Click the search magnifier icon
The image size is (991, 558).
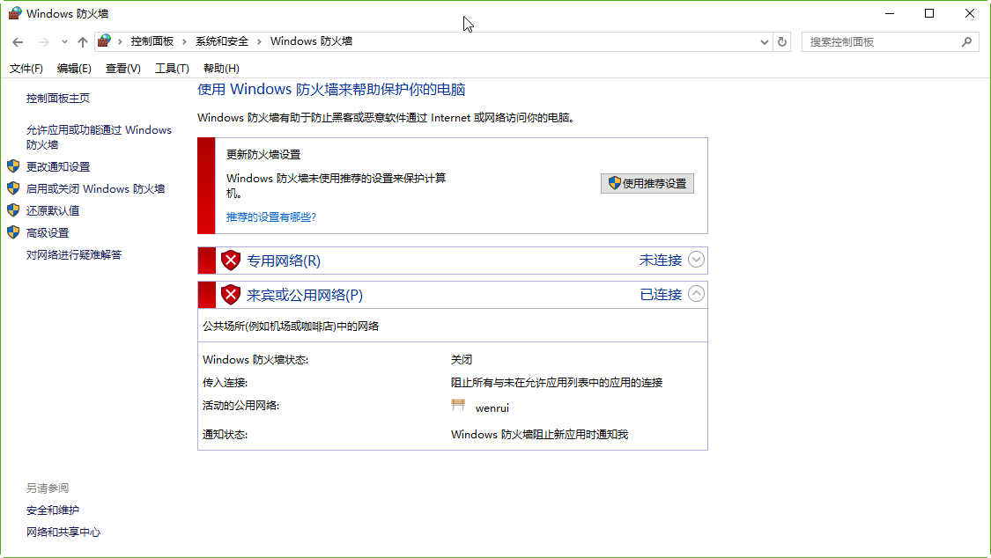[x=966, y=42]
